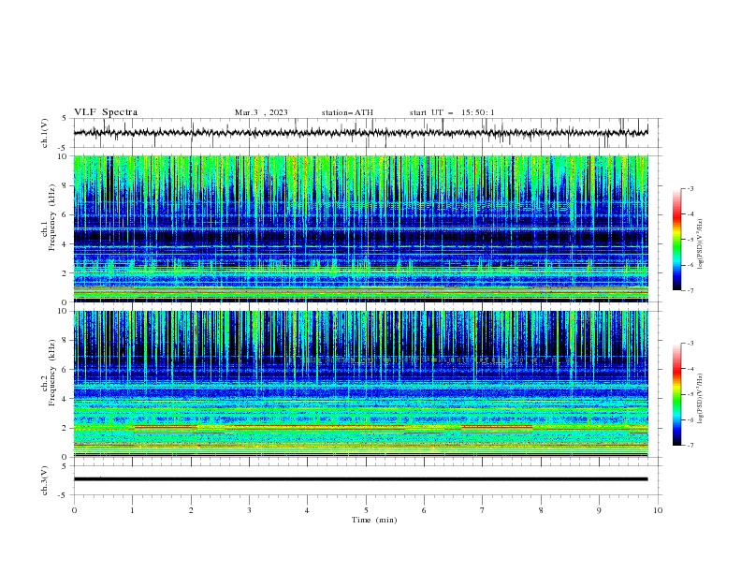Click the 'ch.3(V)' axis label
This screenshot has width=741, height=573.
[x=45, y=480]
